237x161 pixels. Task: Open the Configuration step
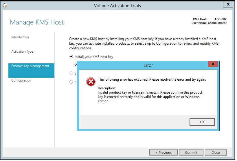click(x=21, y=80)
